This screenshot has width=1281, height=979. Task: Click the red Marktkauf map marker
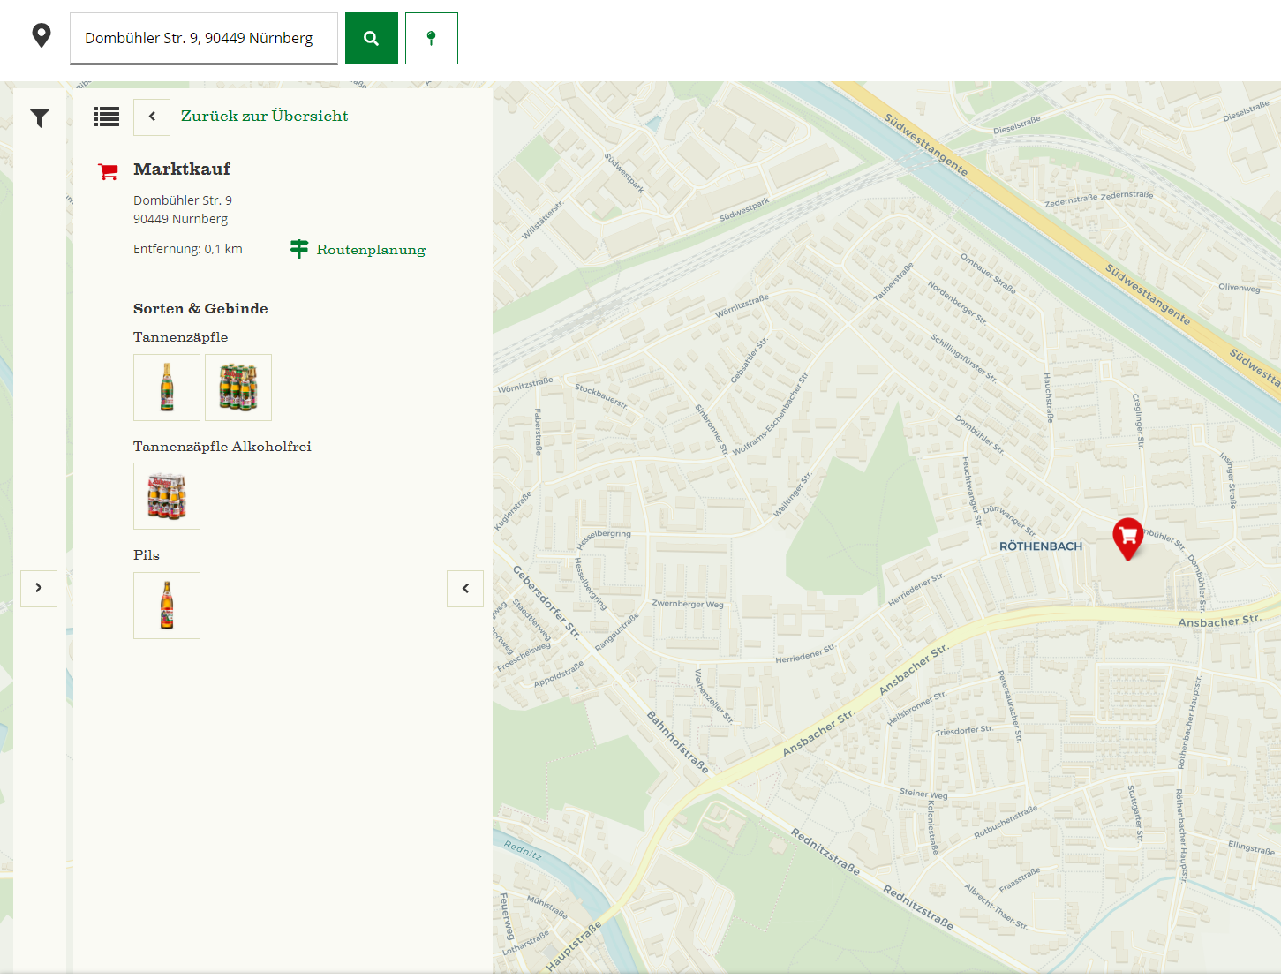pos(1127,538)
